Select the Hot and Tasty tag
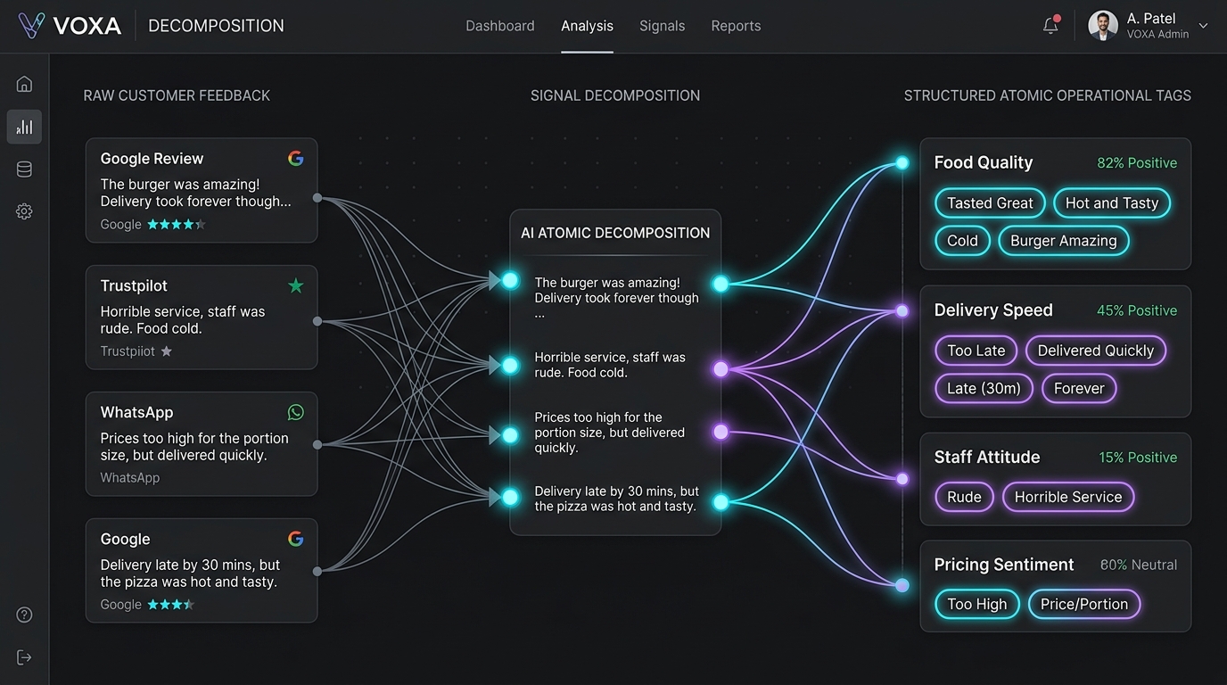The height and width of the screenshot is (685, 1227). [x=1112, y=203]
